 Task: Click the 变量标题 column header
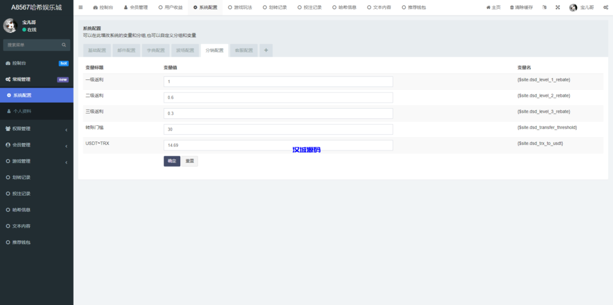pos(94,67)
